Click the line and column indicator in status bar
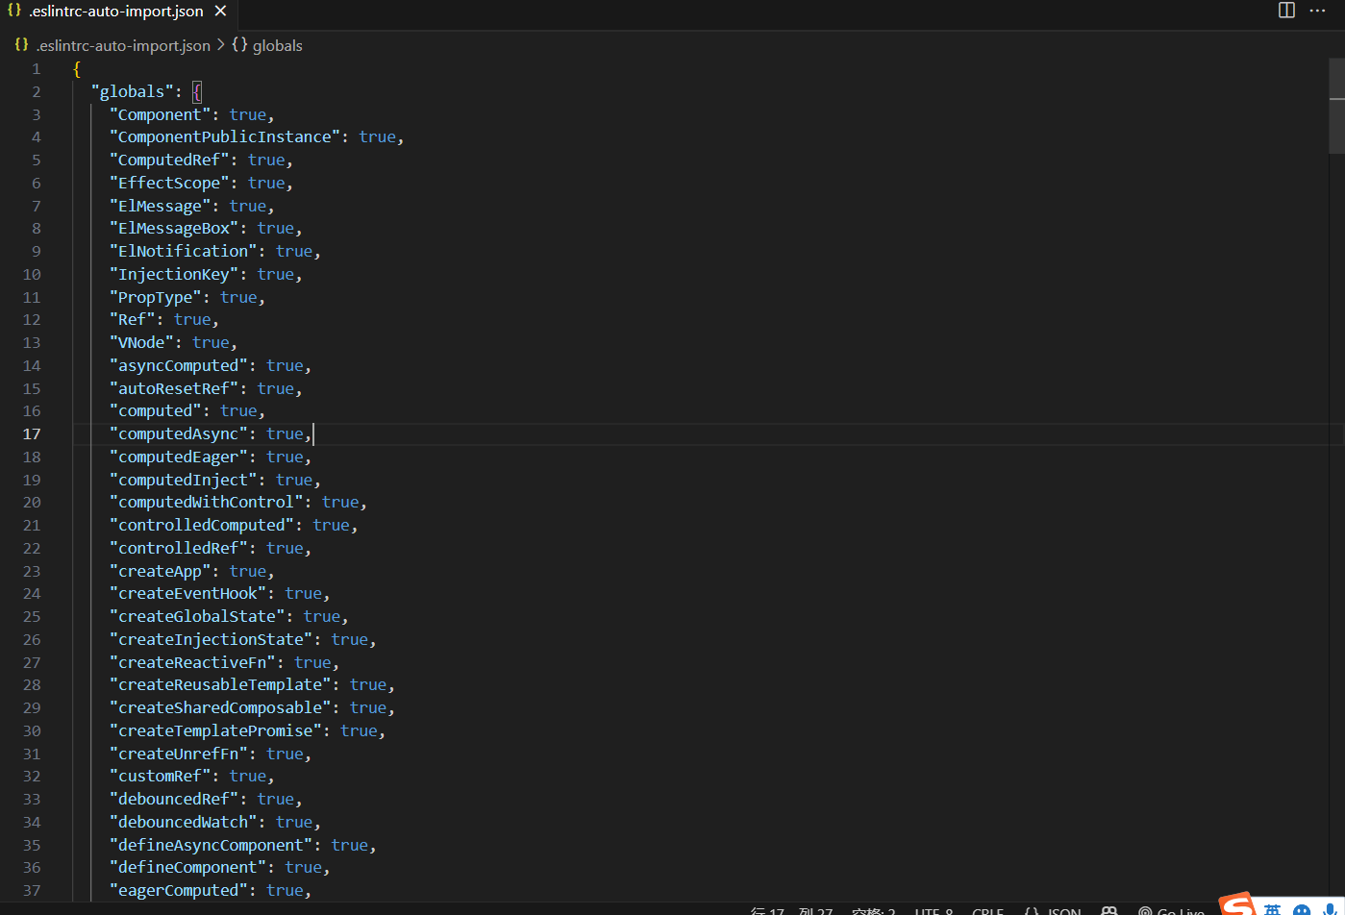 pyautogui.click(x=791, y=910)
